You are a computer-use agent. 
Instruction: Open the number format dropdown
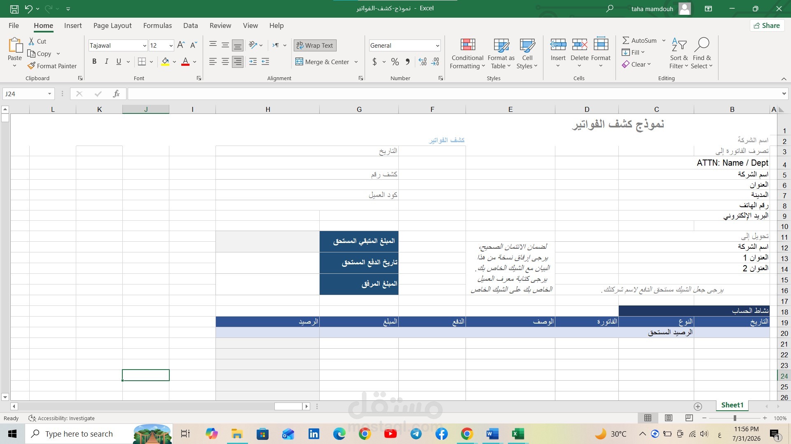(x=437, y=46)
